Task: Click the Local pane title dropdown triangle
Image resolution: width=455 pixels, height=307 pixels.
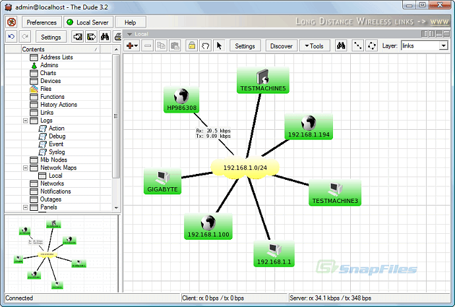Action: tap(130, 34)
